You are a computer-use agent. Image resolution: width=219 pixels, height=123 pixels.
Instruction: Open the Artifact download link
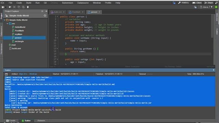coord(28,74)
